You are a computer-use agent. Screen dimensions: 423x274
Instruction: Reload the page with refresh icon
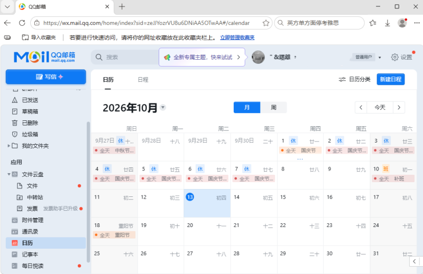click(22, 23)
